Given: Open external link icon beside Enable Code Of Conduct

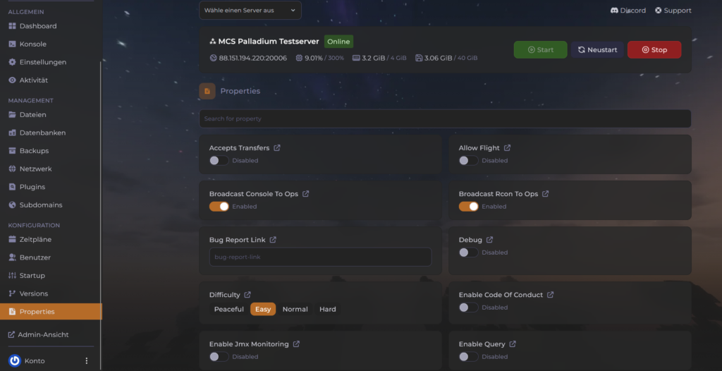Looking at the screenshot, I should click(550, 295).
